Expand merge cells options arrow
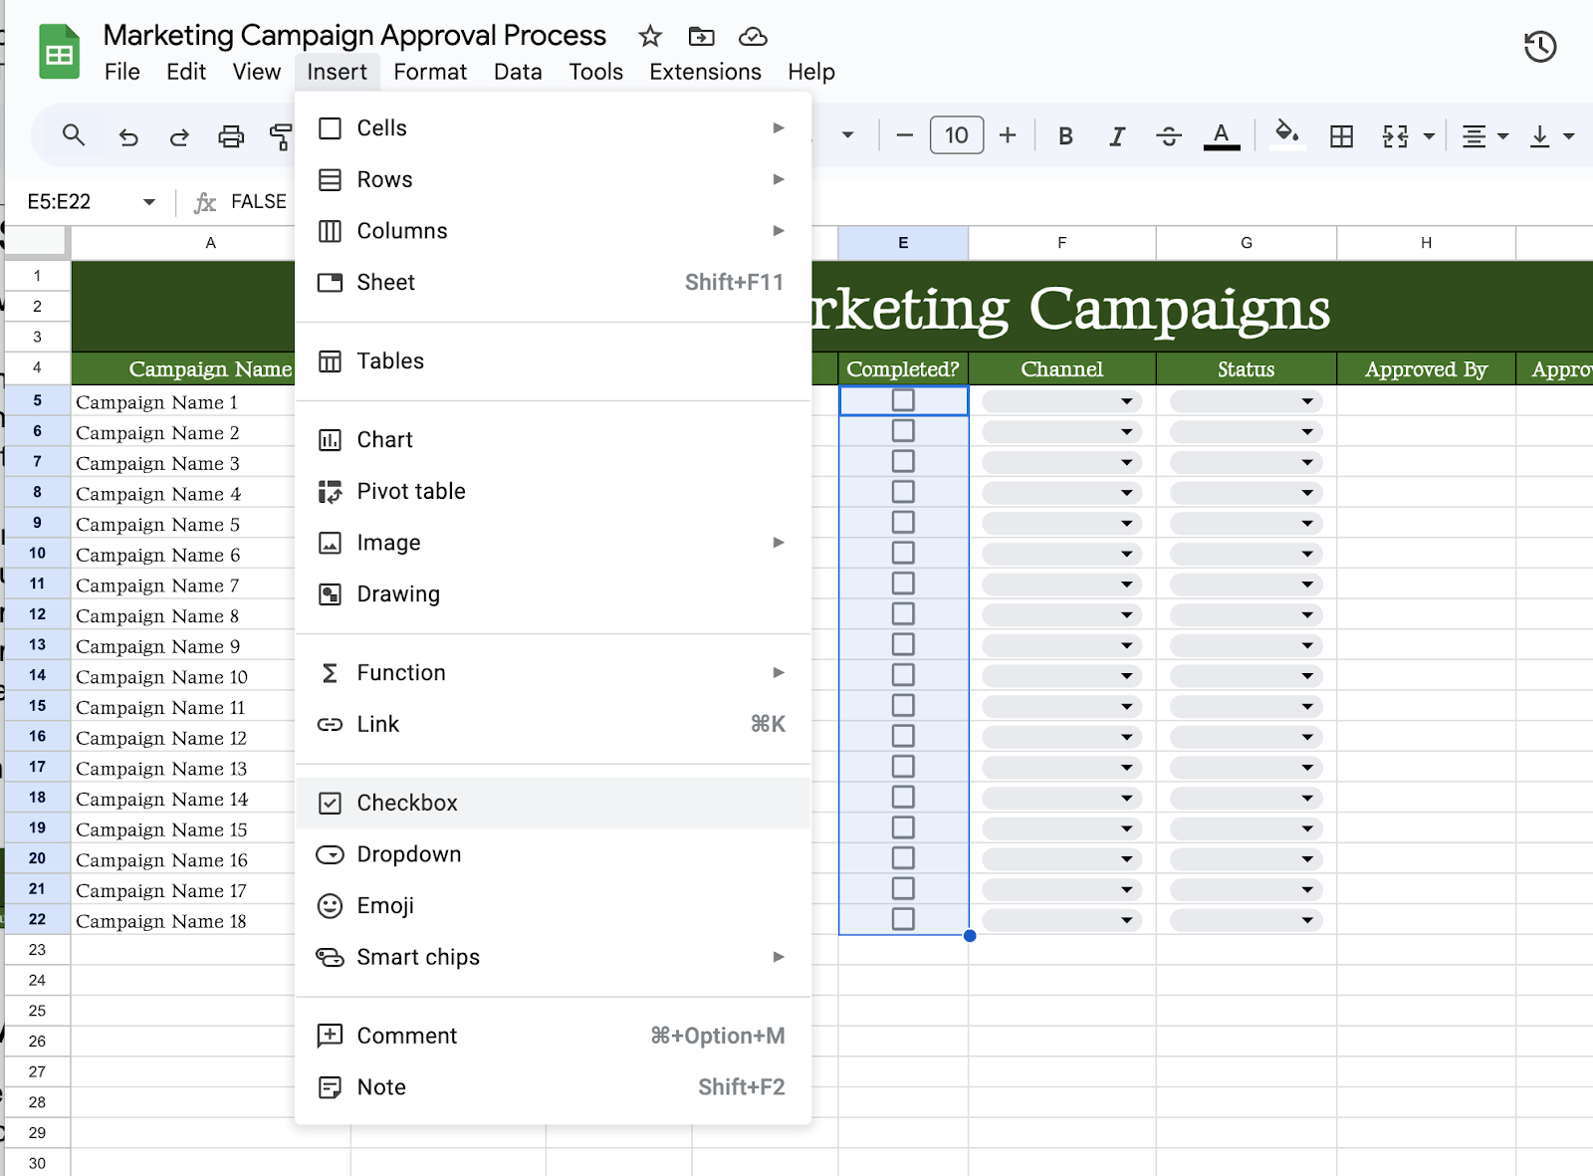This screenshot has width=1593, height=1176. [x=1429, y=136]
